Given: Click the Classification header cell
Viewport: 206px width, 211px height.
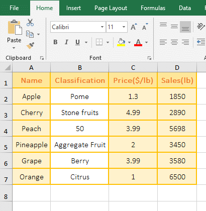Looking at the screenshot, I should coord(80,80).
